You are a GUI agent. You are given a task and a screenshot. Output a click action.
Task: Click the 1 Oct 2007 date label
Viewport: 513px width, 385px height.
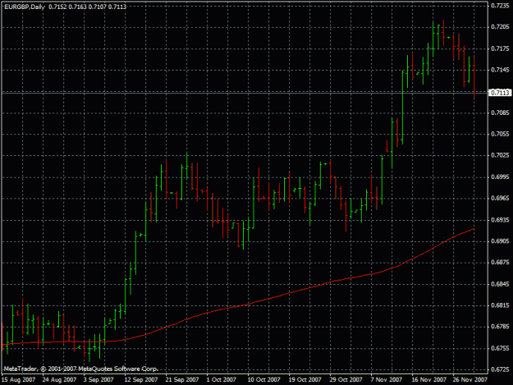(x=222, y=380)
